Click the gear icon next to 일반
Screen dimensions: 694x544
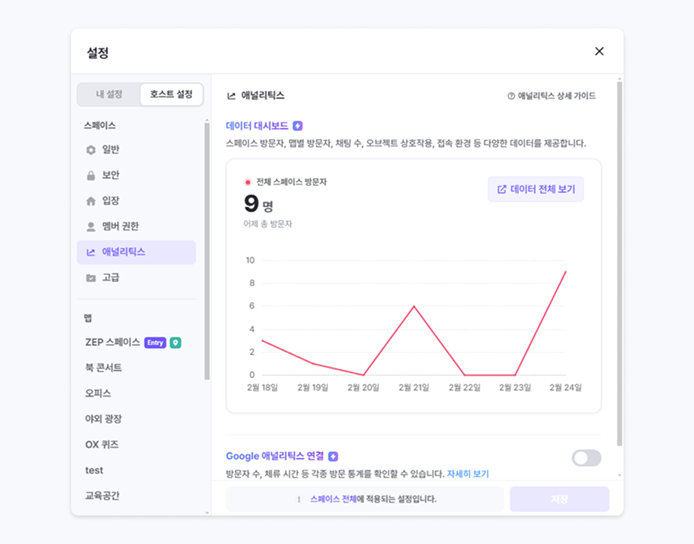pos(90,150)
